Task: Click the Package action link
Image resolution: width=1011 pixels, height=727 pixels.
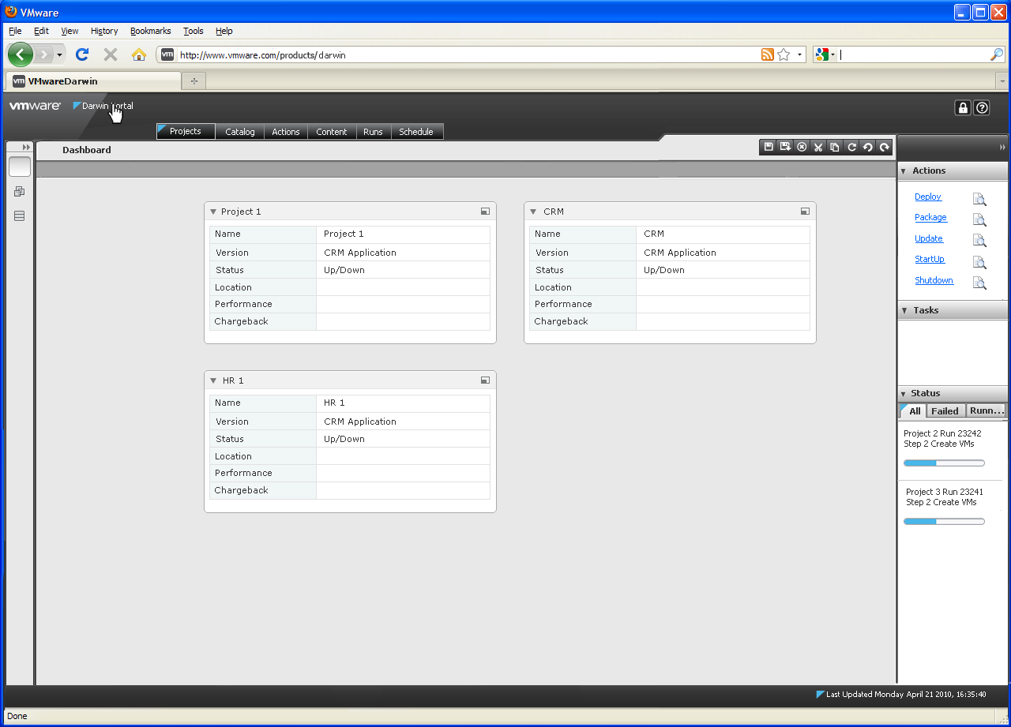Action: pos(930,217)
